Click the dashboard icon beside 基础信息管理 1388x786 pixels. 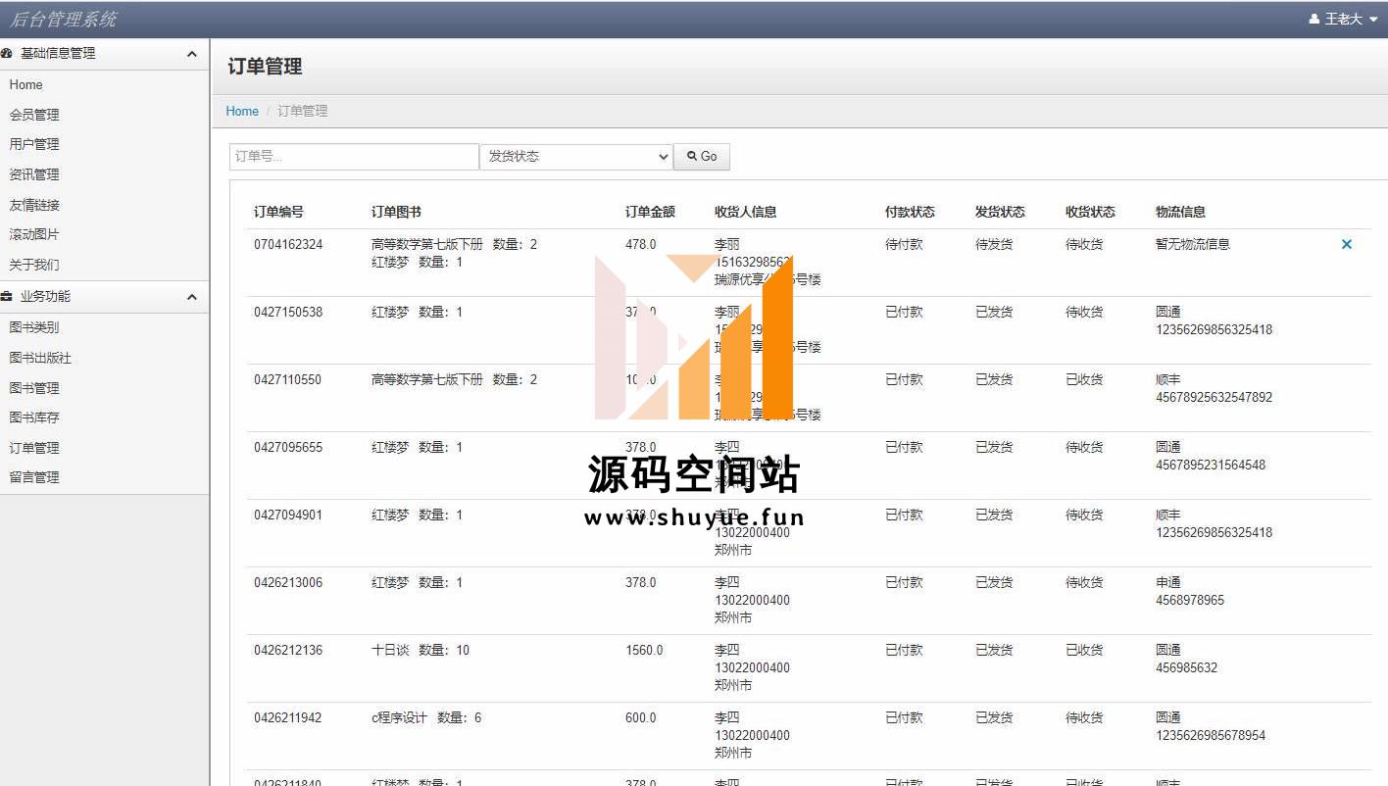7,53
